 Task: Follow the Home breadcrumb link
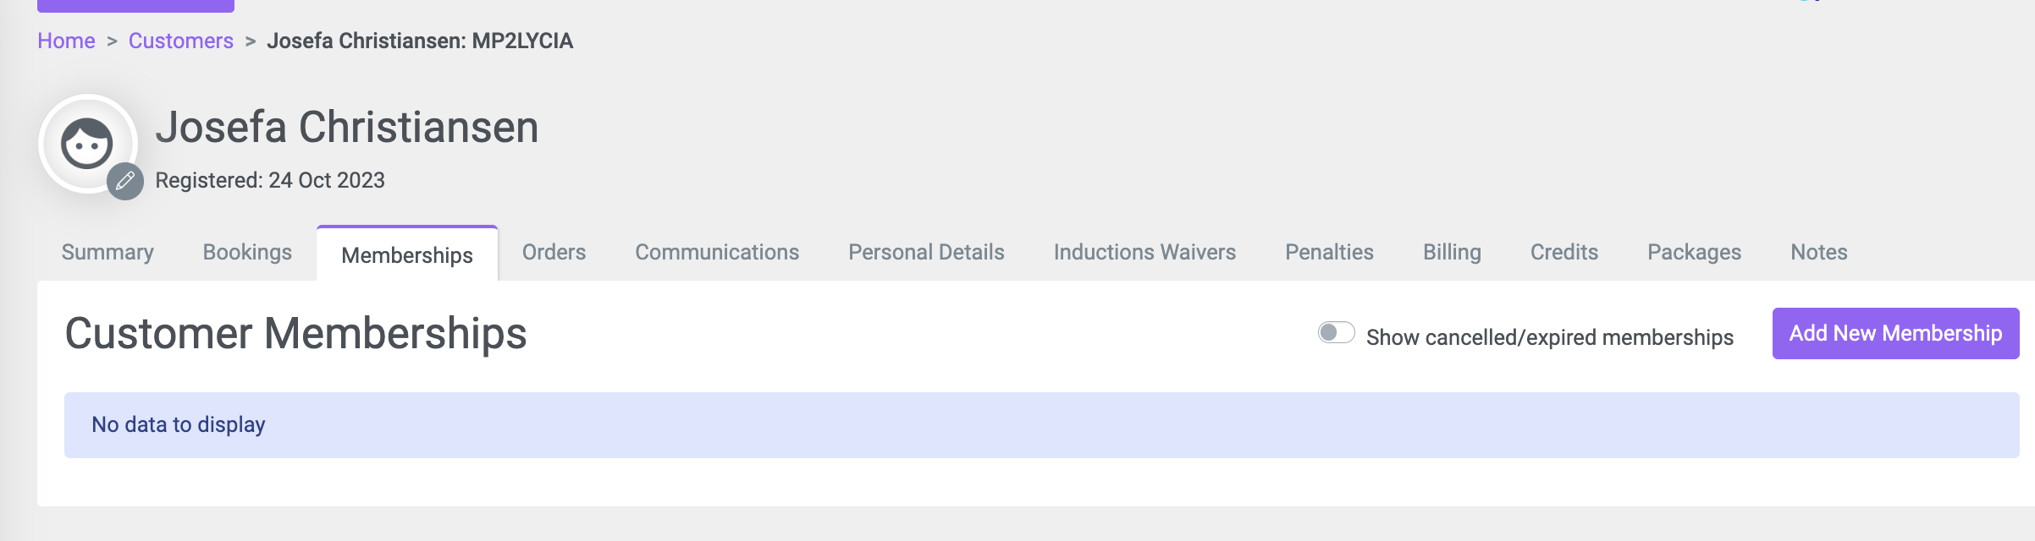click(66, 41)
